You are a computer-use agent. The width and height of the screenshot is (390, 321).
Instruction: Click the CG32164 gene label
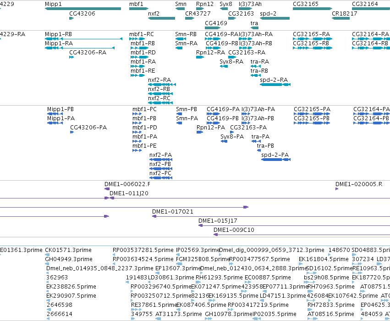(365, 4)
